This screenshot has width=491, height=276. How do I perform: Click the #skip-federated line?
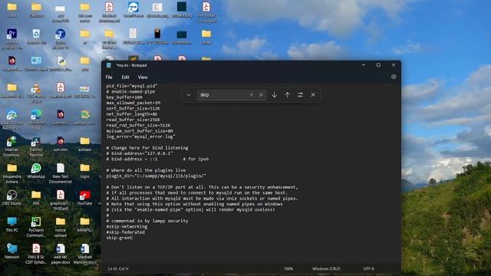coord(125,232)
